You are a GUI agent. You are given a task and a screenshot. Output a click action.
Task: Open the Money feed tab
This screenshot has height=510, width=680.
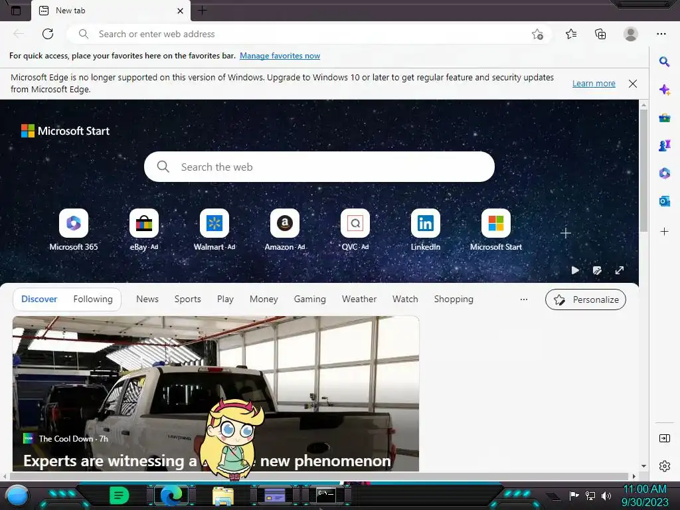[264, 299]
